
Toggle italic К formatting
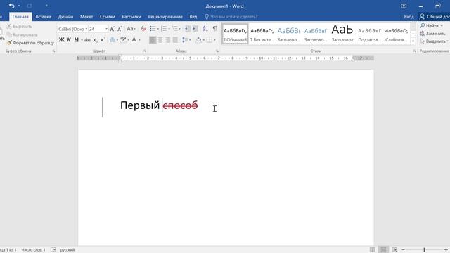pos(69,40)
